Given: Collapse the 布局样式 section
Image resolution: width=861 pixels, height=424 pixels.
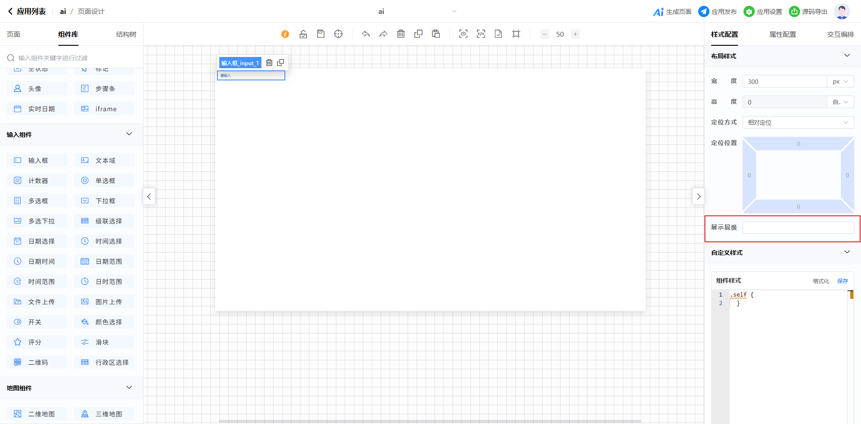Looking at the screenshot, I should 847,56.
